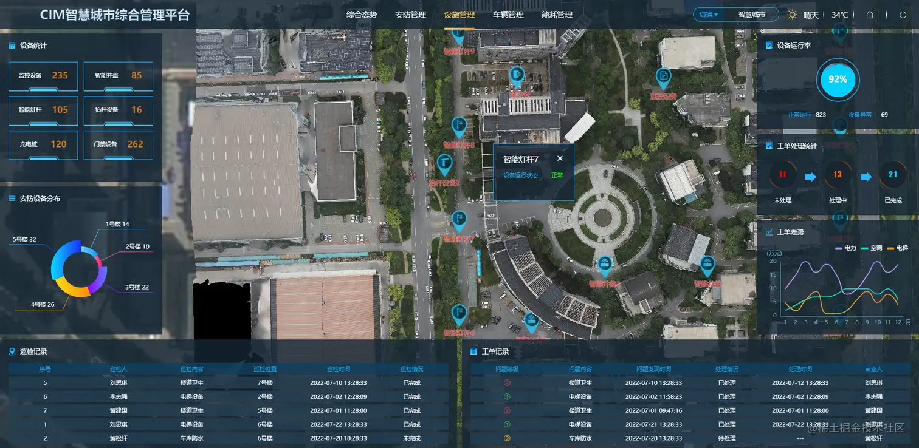This screenshot has width=919, height=448.
Task: Select the 智慧城市 switcher option
Action: click(751, 15)
